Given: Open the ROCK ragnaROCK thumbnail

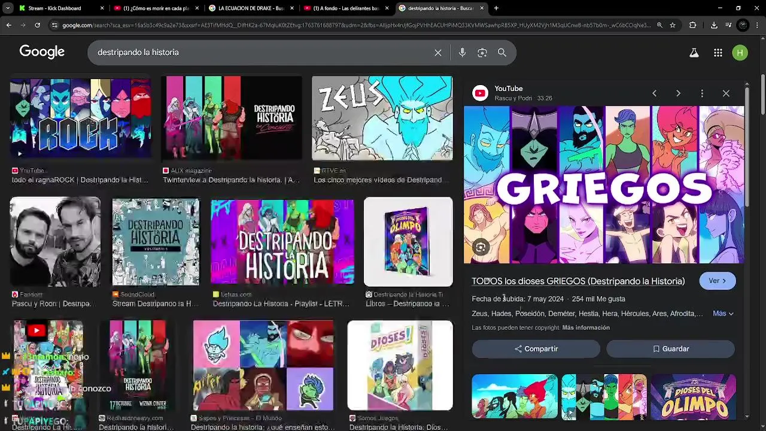Looking at the screenshot, I should click(x=80, y=118).
